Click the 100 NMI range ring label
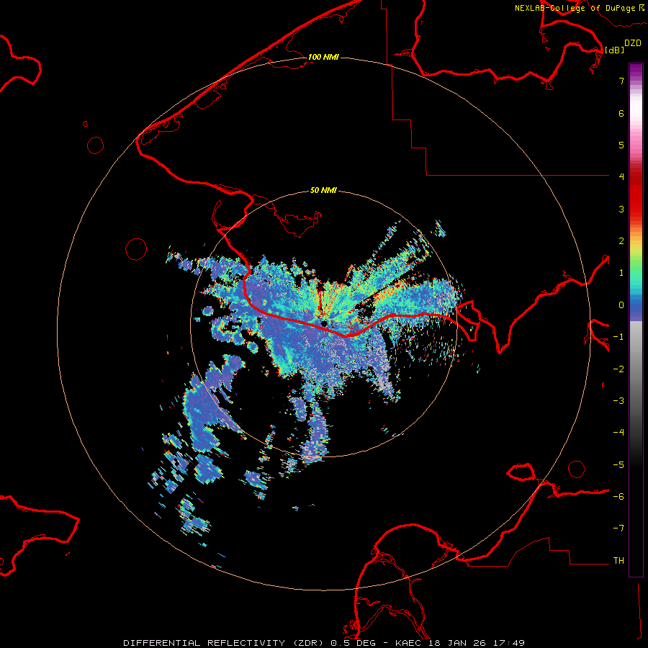 pyautogui.click(x=323, y=57)
